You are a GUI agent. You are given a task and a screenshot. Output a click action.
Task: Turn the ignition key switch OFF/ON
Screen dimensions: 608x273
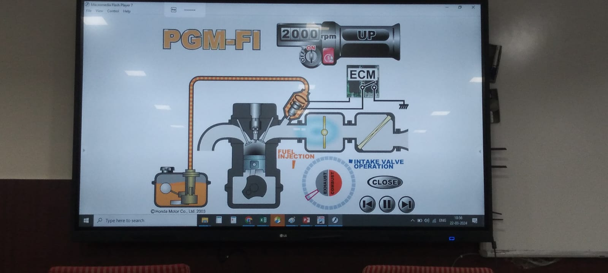pyautogui.click(x=311, y=57)
